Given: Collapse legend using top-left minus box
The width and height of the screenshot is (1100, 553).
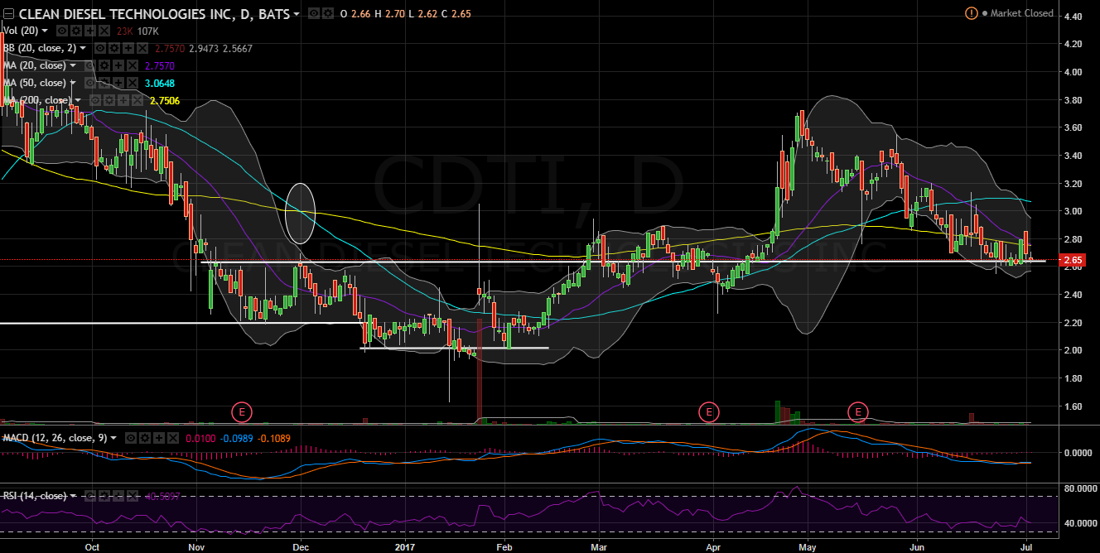Looking at the screenshot, I should pos(7,14).
